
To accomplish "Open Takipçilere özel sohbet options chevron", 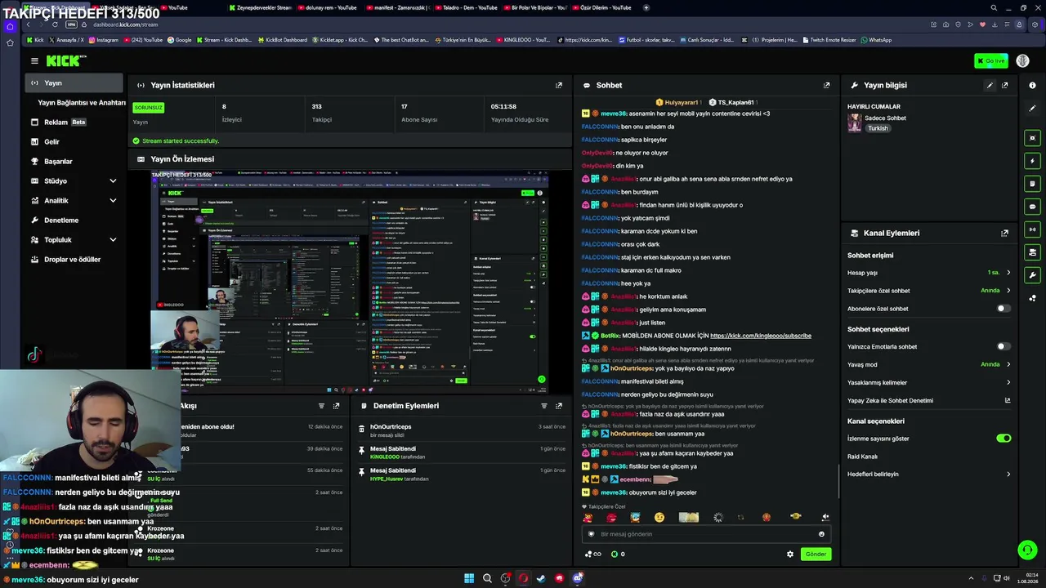I will [x=1008, y=291].
